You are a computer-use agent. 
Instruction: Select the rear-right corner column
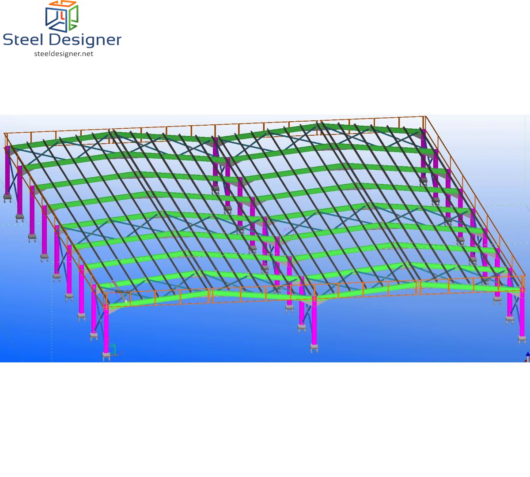click(x=423, y=154)
